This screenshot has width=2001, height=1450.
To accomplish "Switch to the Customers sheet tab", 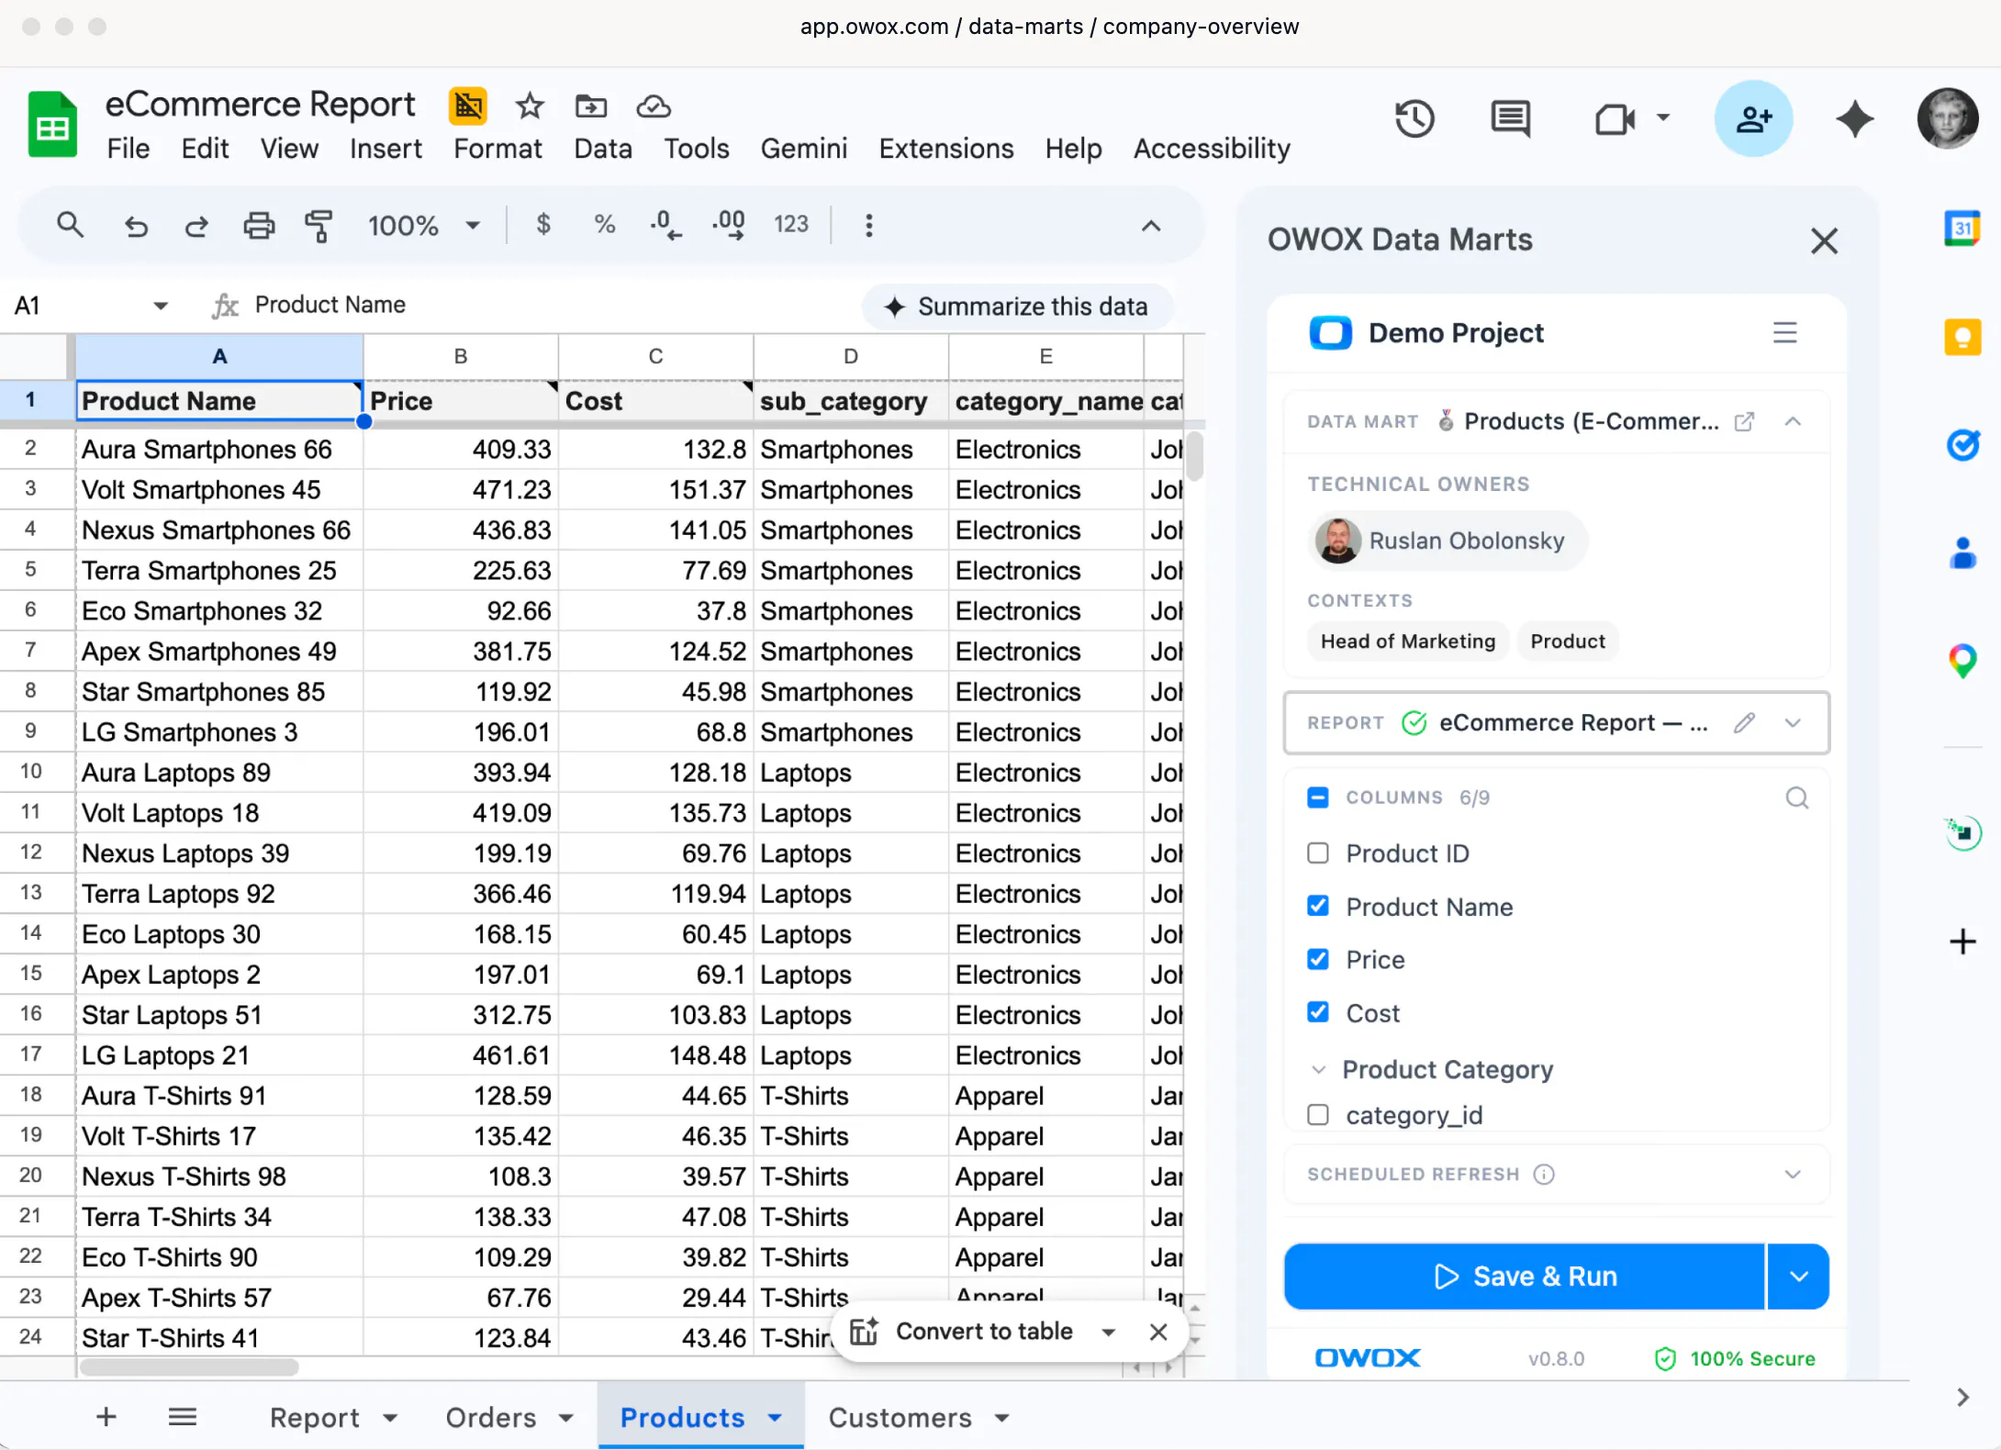I will (918, 1417).
